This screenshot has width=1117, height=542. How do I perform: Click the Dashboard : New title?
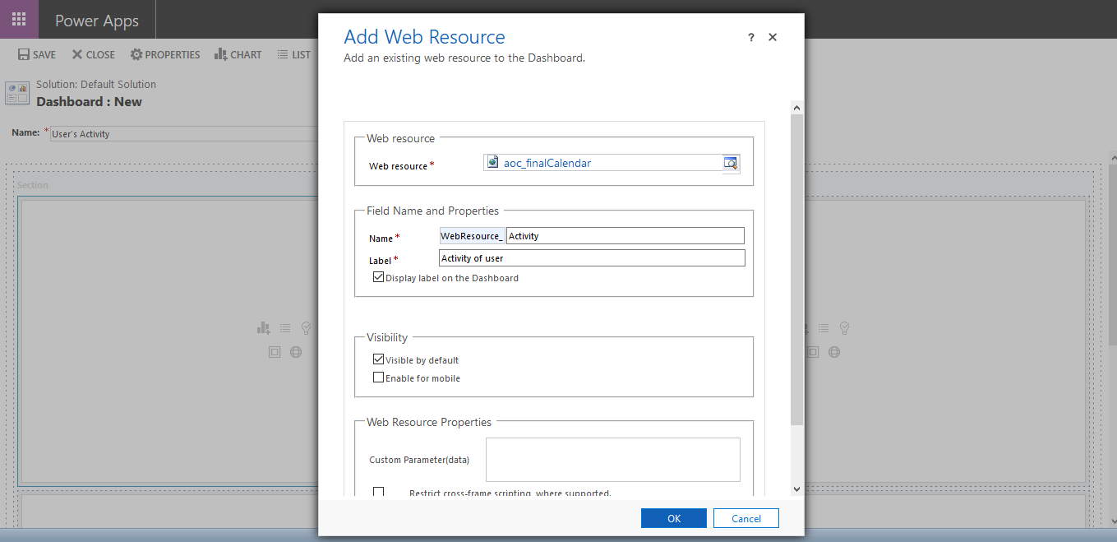tap(89, 102)
